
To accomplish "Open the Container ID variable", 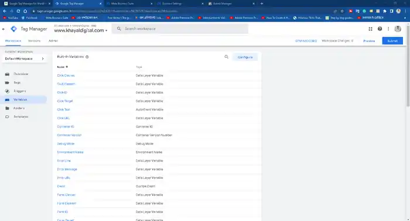I will tap(66, 127).
